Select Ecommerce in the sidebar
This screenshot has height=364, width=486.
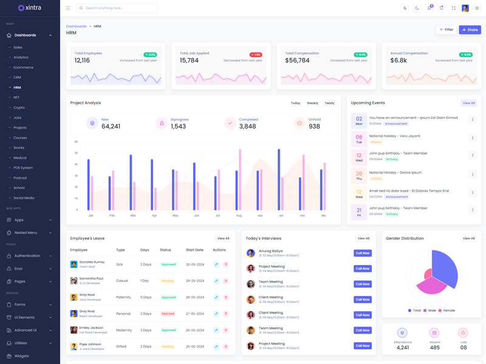(x=23, y=67)
